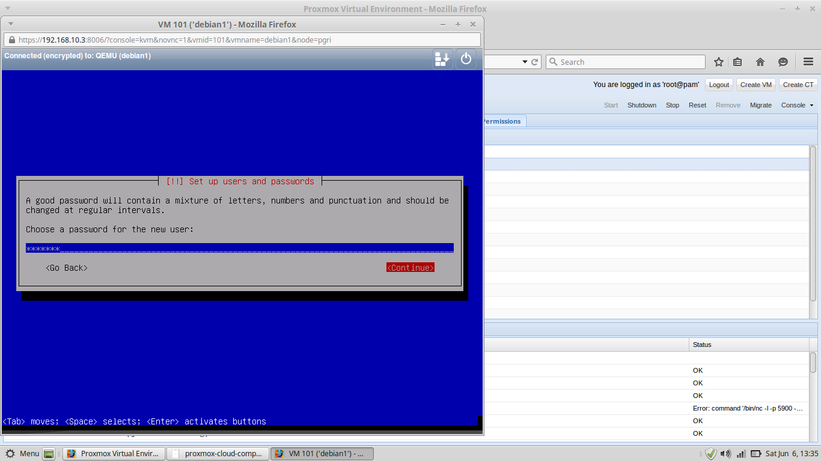Click the Status column header
Viewport: 821px width, 461px height.
748,345
